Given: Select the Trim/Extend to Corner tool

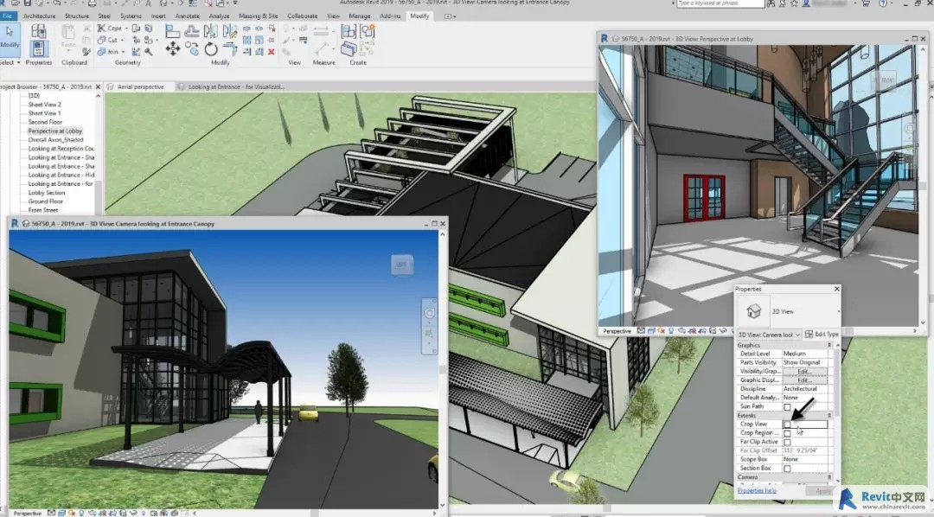Looking at the screenshot, I should pos(230,48).
